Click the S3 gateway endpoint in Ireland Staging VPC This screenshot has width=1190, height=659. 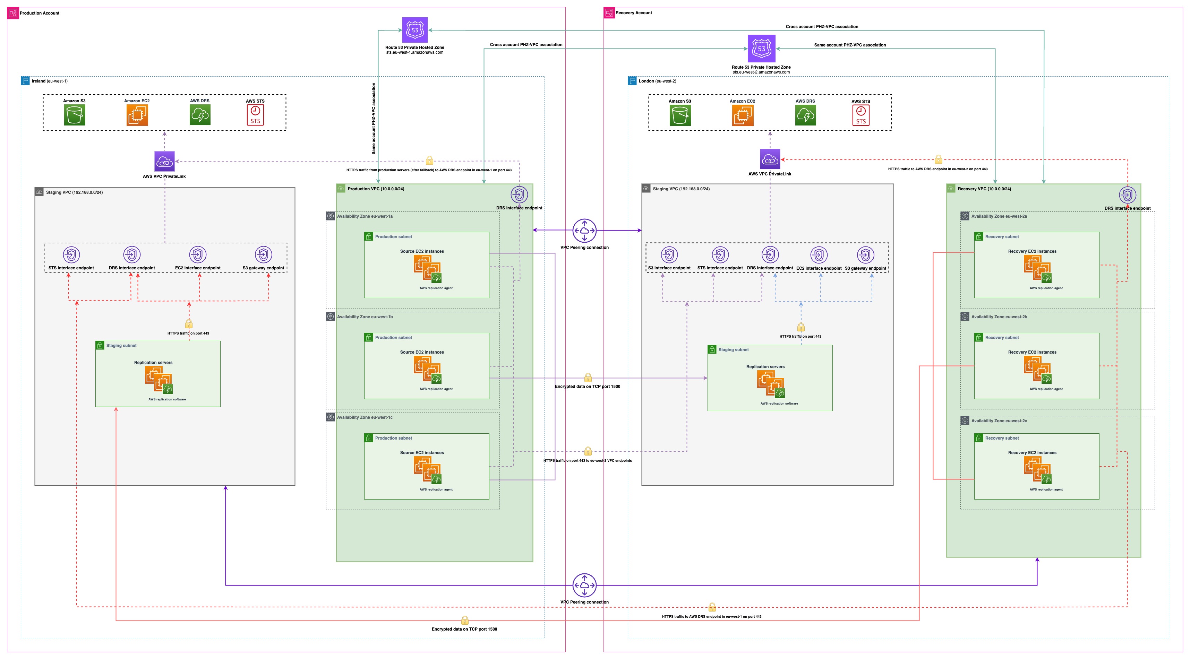(263, 255)
